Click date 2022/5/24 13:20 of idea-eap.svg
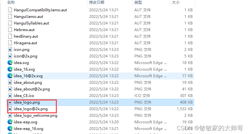This screenshot has width=248, height=134. 104,122
